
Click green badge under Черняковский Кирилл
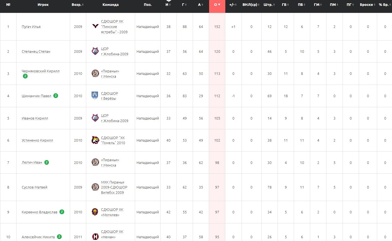pyautogui.click(x=25, y=76)
